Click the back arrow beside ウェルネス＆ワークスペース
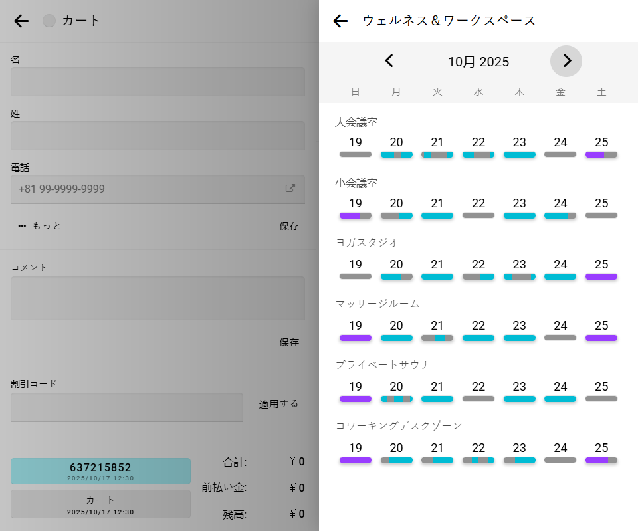 (340, 21)
